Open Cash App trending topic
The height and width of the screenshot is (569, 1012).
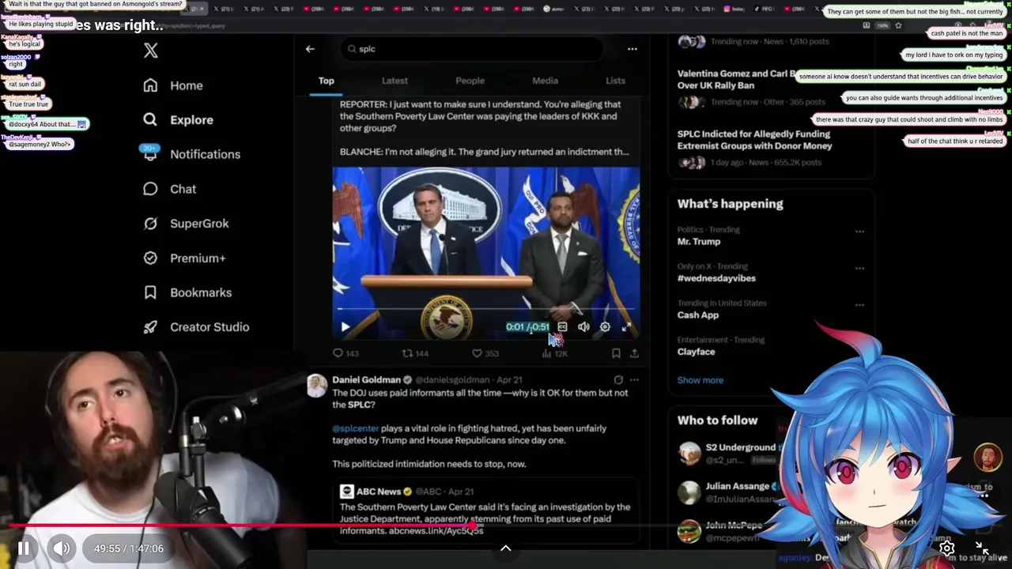(x=697, y=315)
